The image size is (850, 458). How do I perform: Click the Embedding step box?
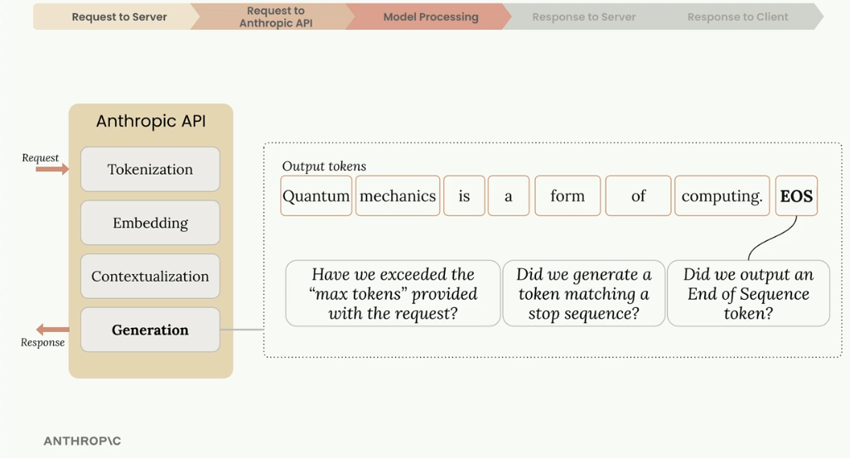click(150, 223)
